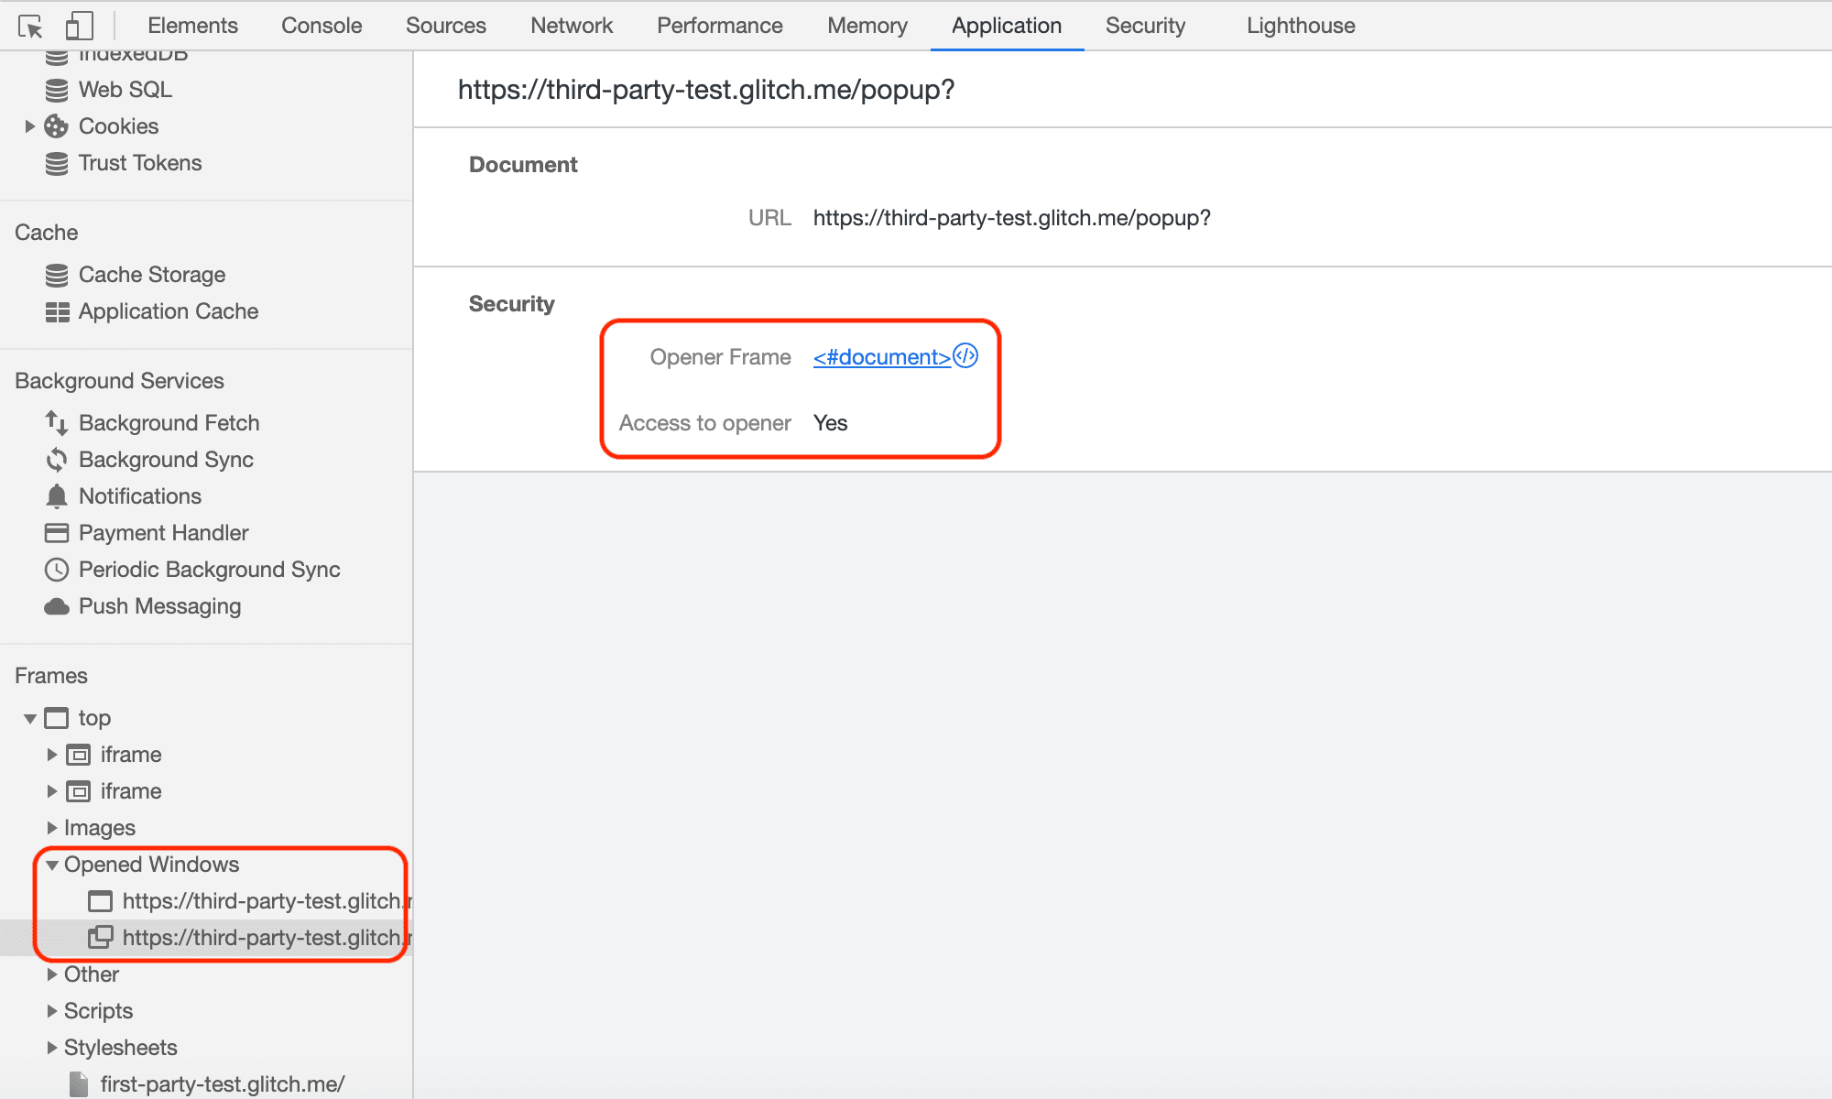Viewport: 1832px width, 1099px height.
Task: Click the <#document> opener frame link
Action: click(x=882, y=356)
